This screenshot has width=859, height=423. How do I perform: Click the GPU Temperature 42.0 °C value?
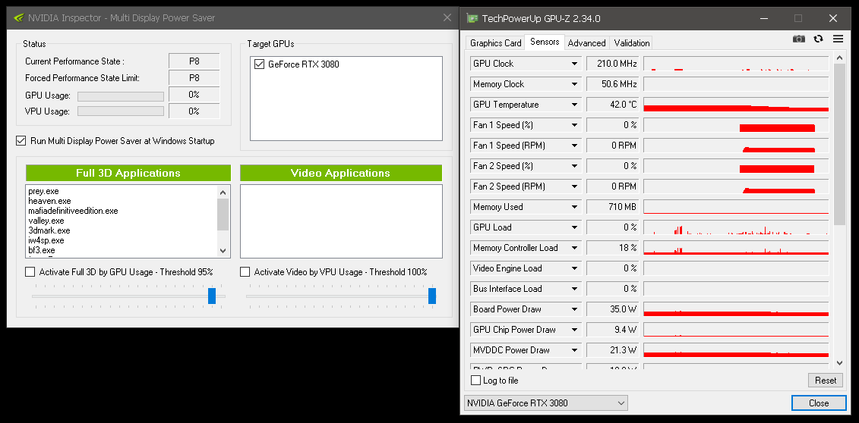tap(612, 105)
